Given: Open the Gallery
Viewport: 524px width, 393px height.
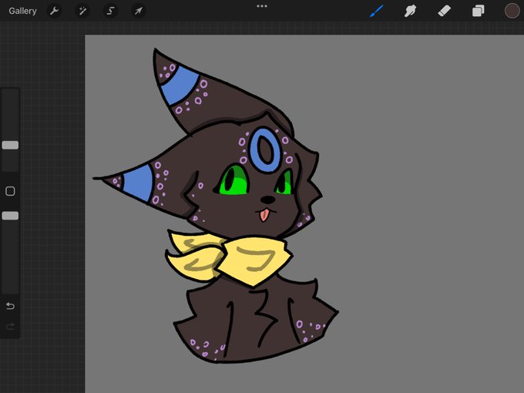Looking at the screenshot, I should tap(22, 11).
